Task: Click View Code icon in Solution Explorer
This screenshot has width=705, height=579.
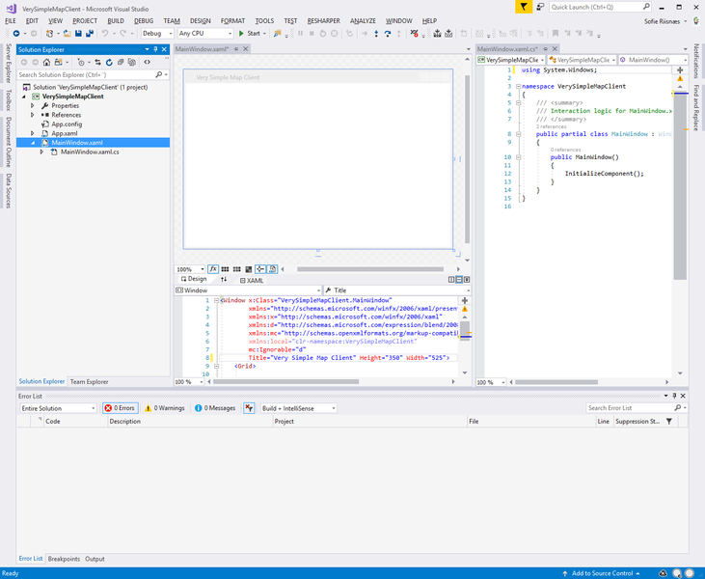Action: pyautogui.click(x=147, y=62)
